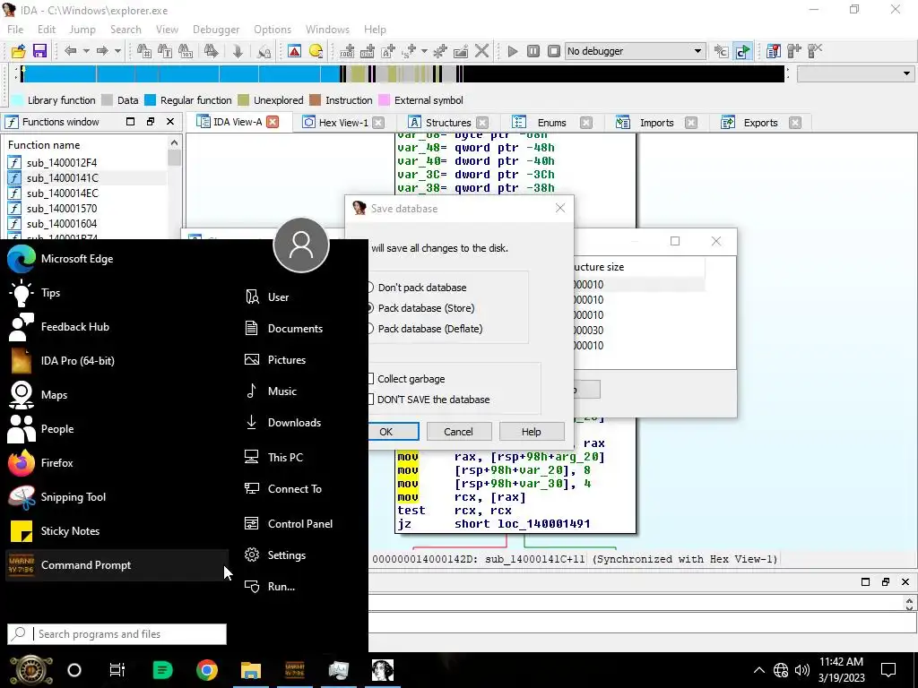Click the IDA View-A tab icon

point(204,122)
